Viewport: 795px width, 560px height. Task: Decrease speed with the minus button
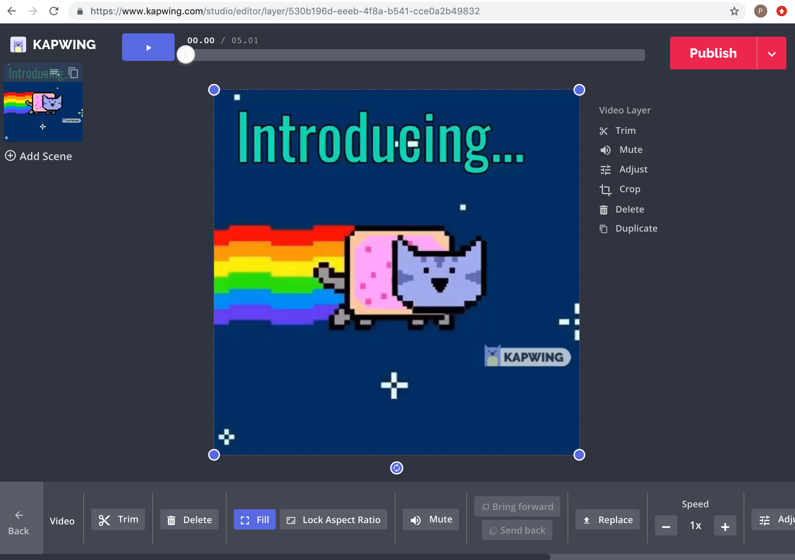point(666,526)
